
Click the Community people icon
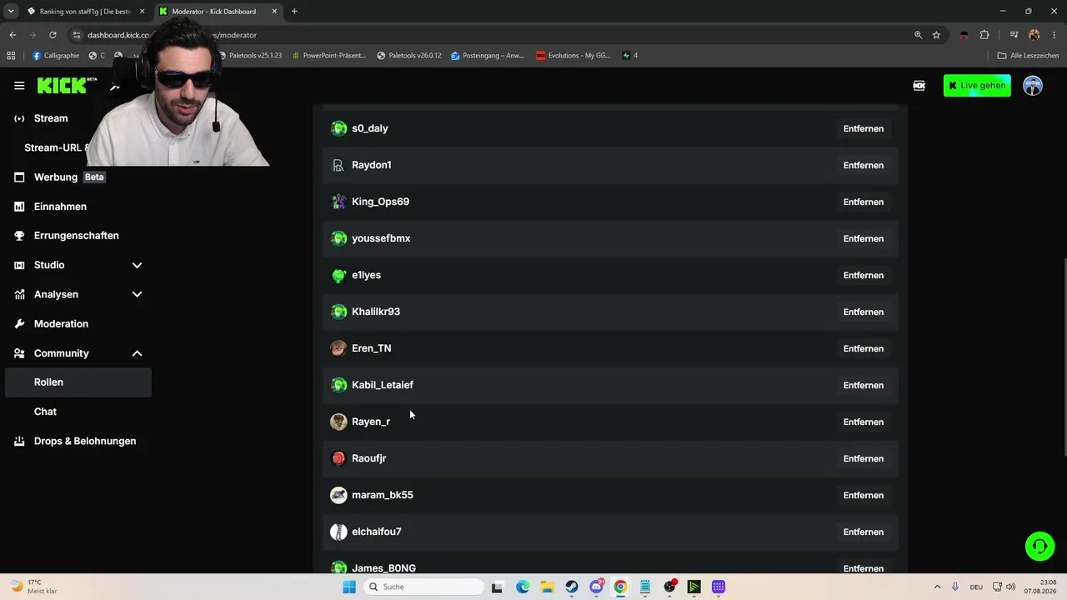pyautogui.click(x=19, y=353)
